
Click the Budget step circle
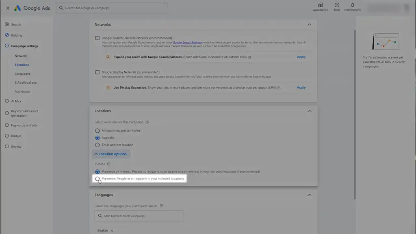coord(7,136)
